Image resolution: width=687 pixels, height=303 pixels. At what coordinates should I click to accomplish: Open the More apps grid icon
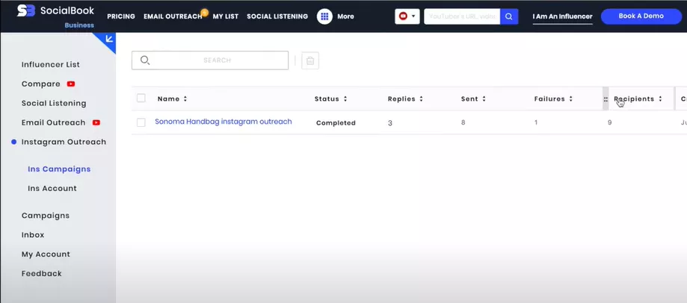tap(324, 16)
